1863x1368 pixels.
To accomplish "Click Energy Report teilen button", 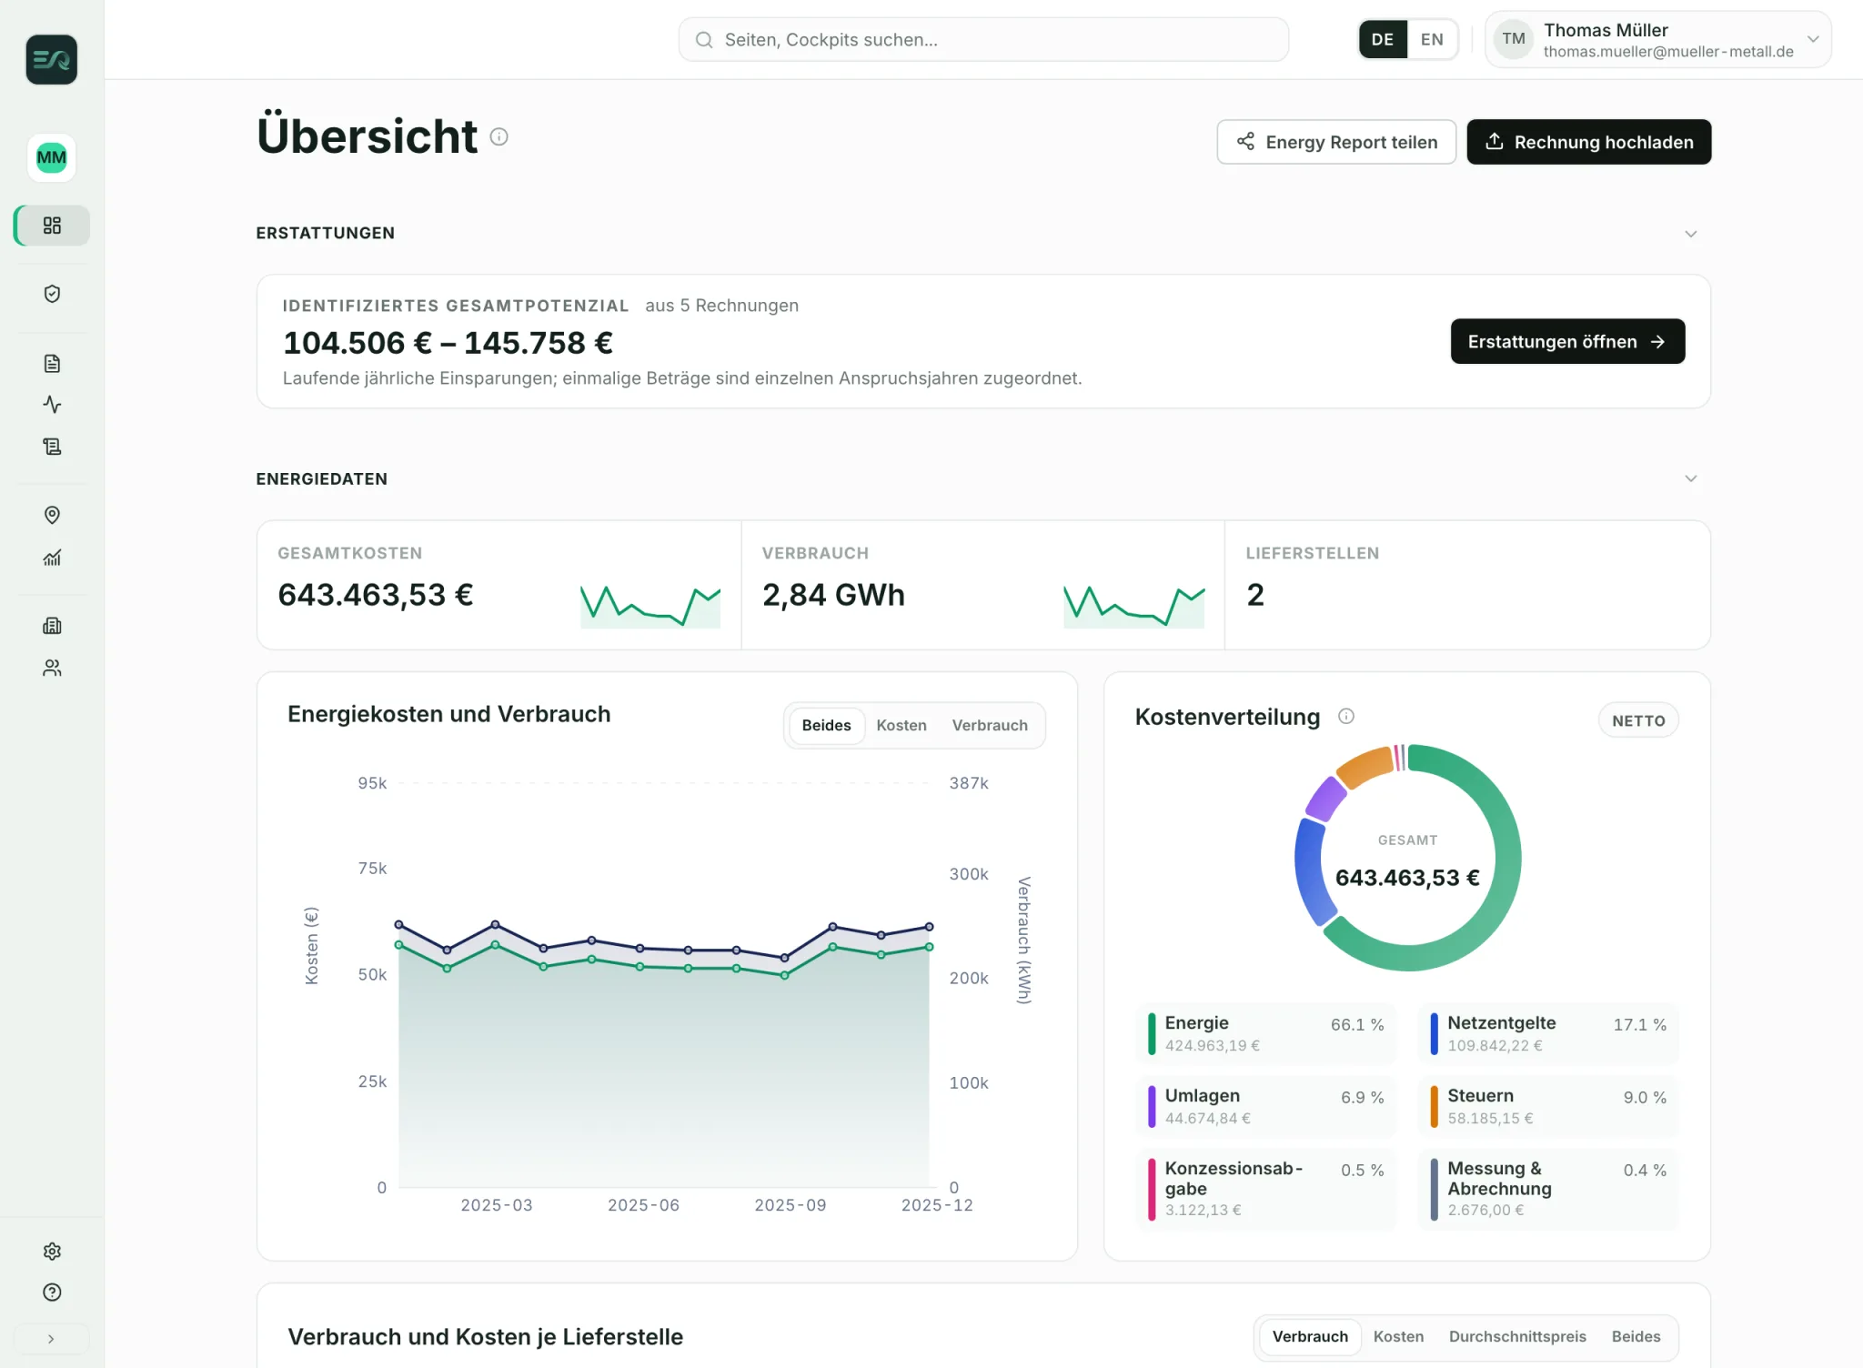I will click(1336, 142).
